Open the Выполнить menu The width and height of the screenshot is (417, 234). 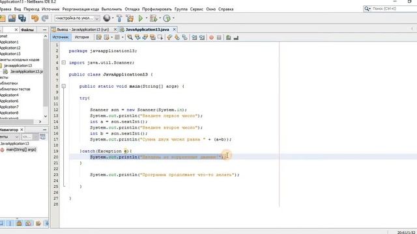coord(111,9)
